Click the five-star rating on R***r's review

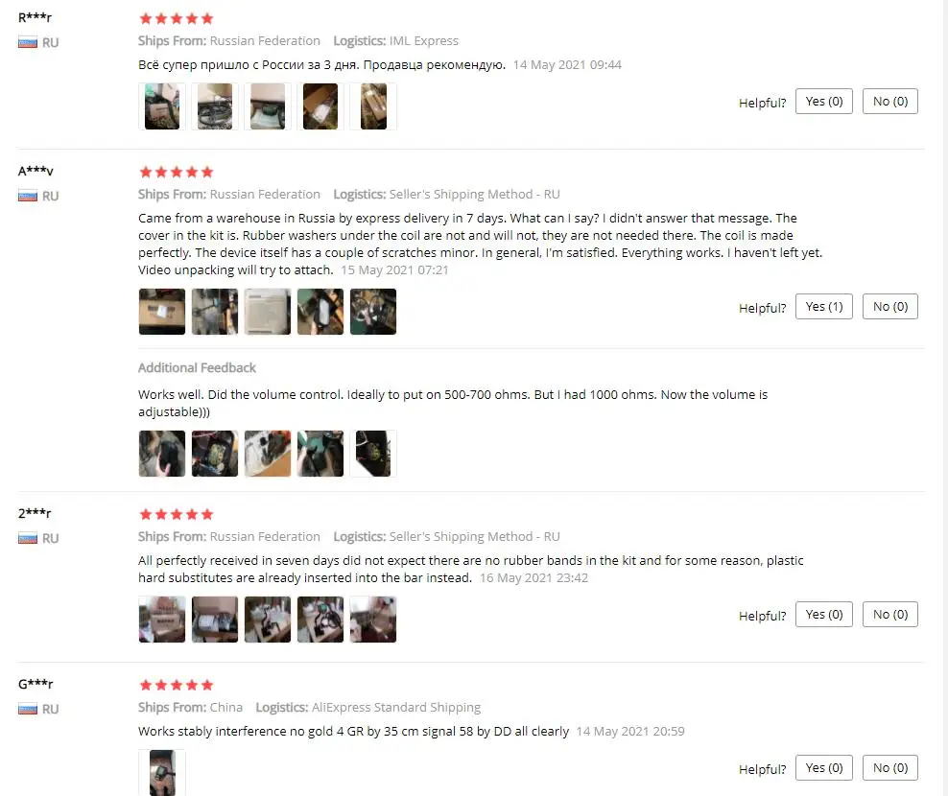coord(176,19)
